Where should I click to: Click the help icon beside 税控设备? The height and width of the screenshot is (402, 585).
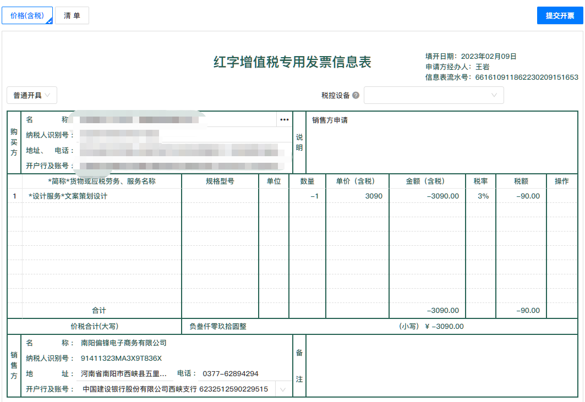coord(356,96)
